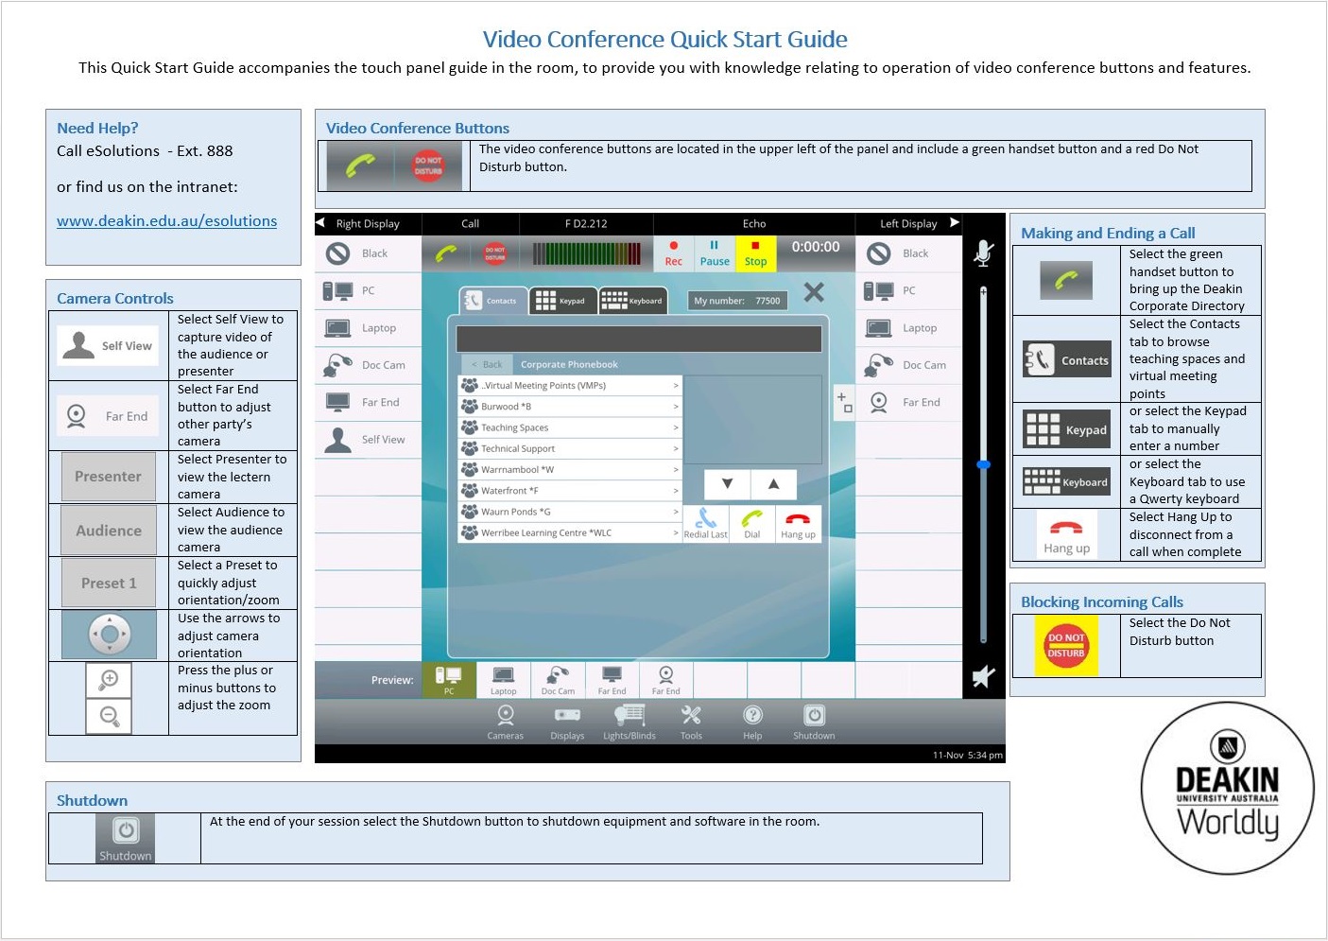The height and width of the screenshot is (941, 1328).
Task: Open Lights/Blinds from the bottom bar
Action: click(x=630, y=723)
